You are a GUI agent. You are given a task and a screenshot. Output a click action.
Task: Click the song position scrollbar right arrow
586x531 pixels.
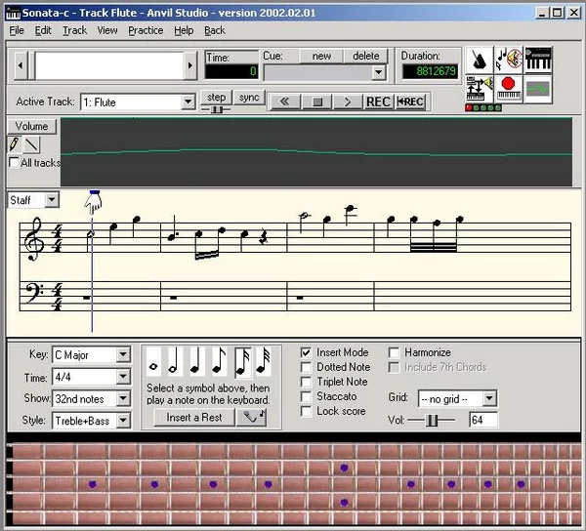[190, 65]
